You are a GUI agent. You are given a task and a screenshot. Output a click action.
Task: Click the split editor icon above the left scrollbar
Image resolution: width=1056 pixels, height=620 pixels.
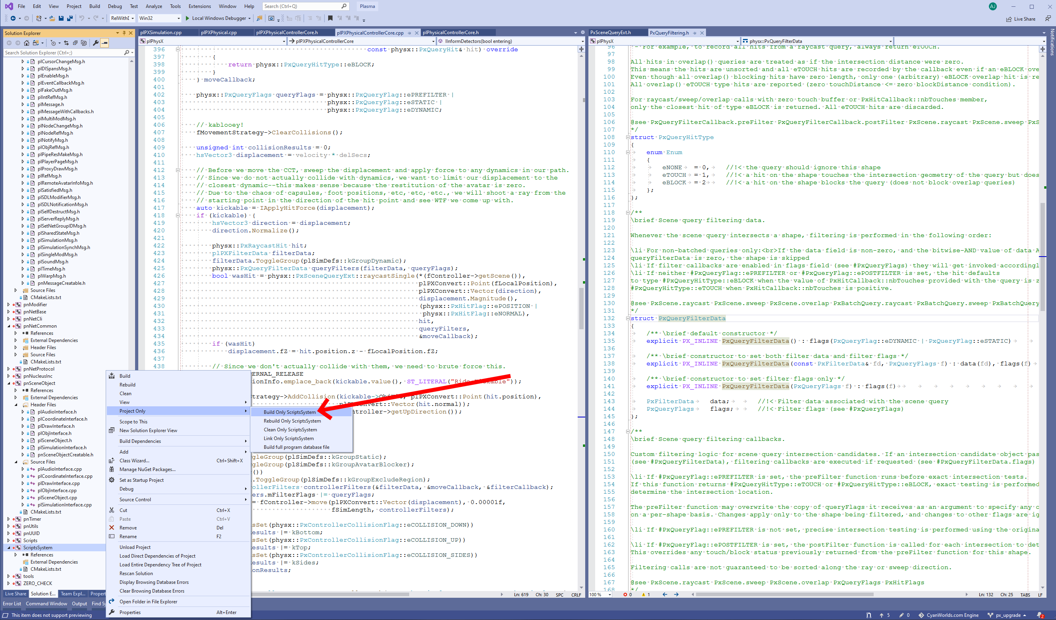581,49
